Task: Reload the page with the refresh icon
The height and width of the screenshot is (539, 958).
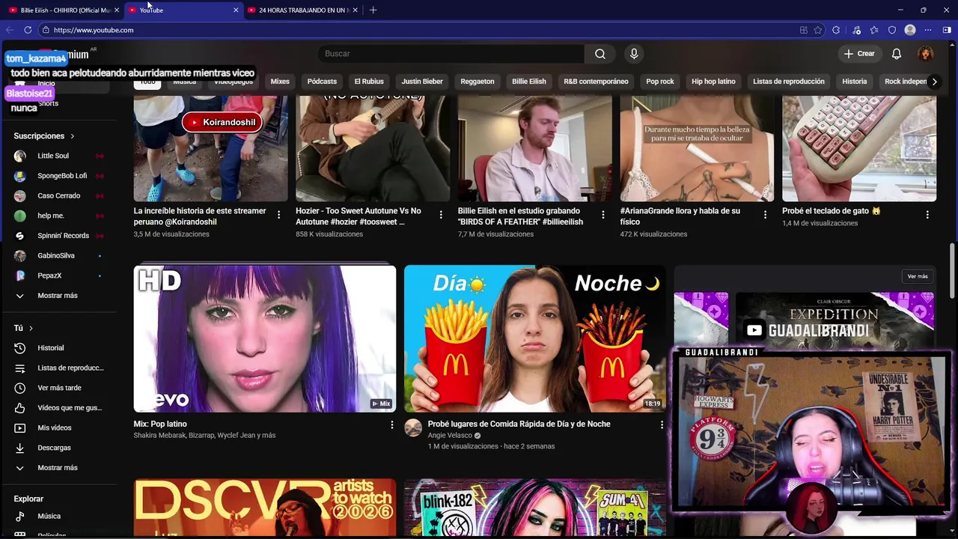Action: 28,30
